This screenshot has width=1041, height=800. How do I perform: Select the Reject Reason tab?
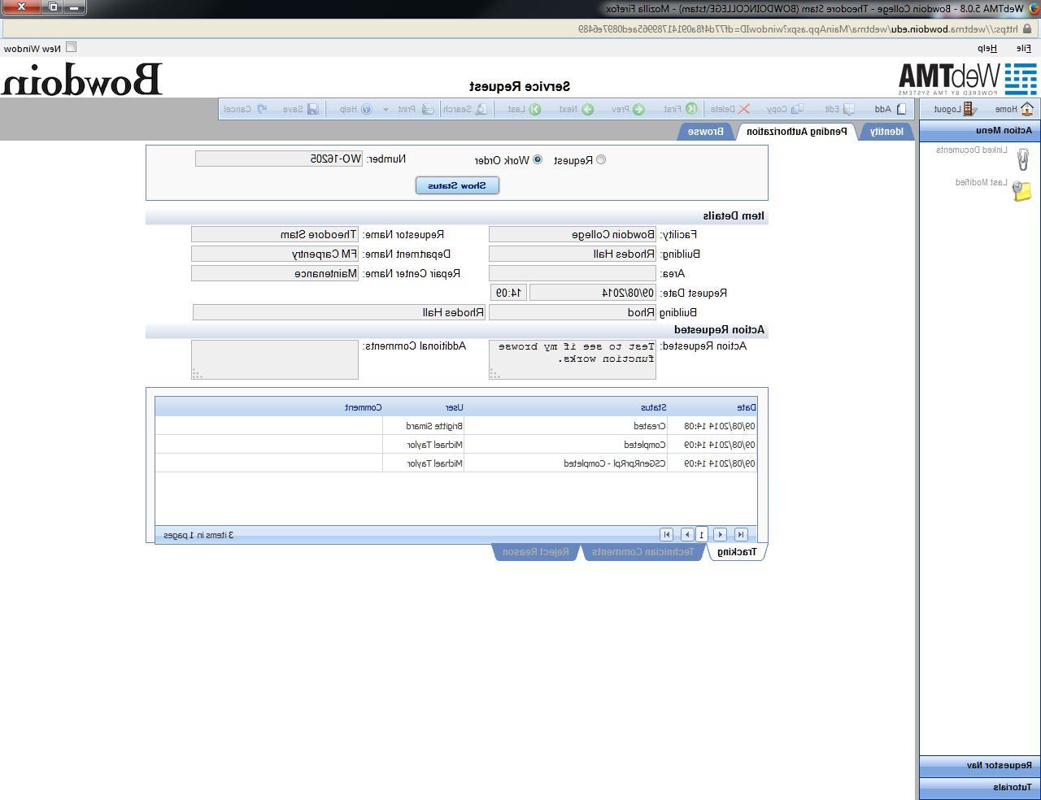[536, 552]
